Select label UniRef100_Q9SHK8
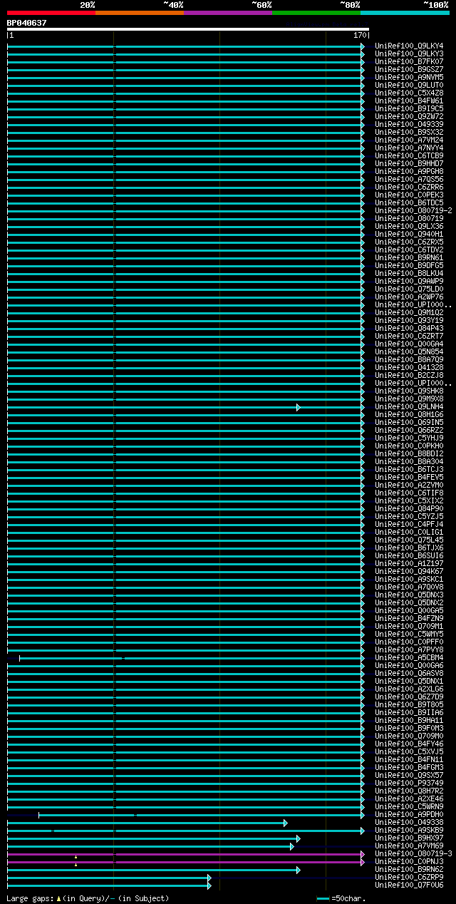Screen dimensions: 456x904 [409, 391]
